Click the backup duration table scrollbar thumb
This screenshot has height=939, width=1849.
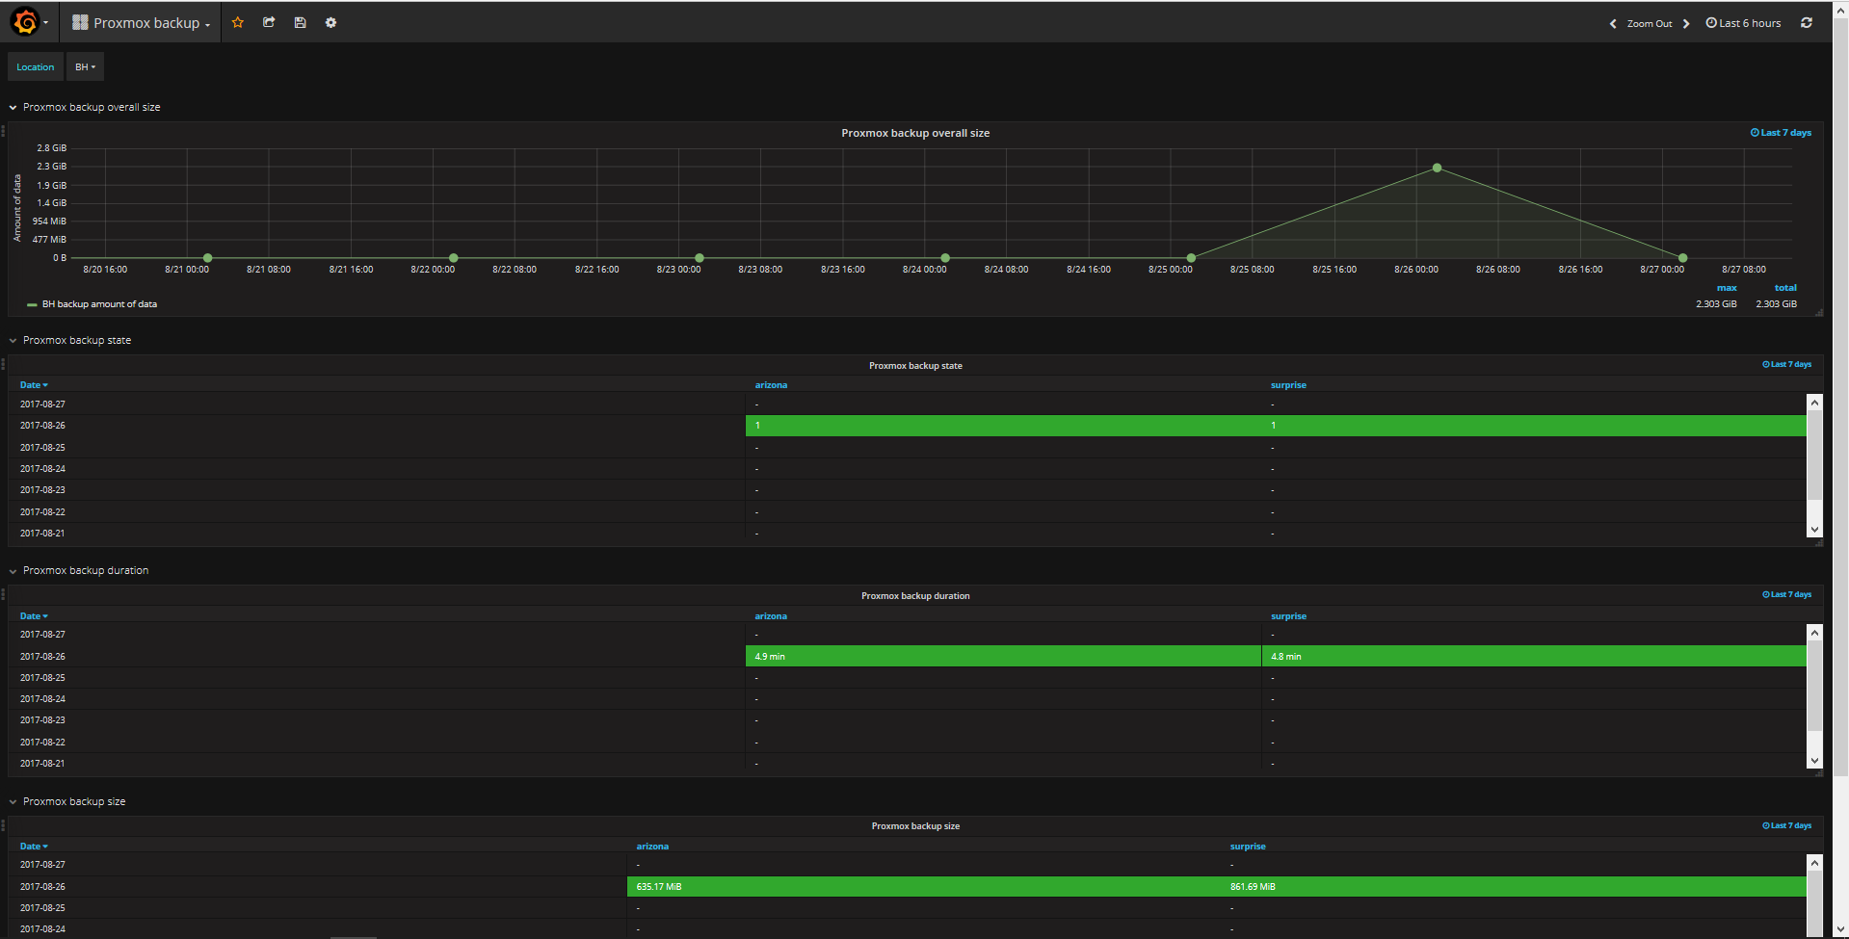(1814, 686)
